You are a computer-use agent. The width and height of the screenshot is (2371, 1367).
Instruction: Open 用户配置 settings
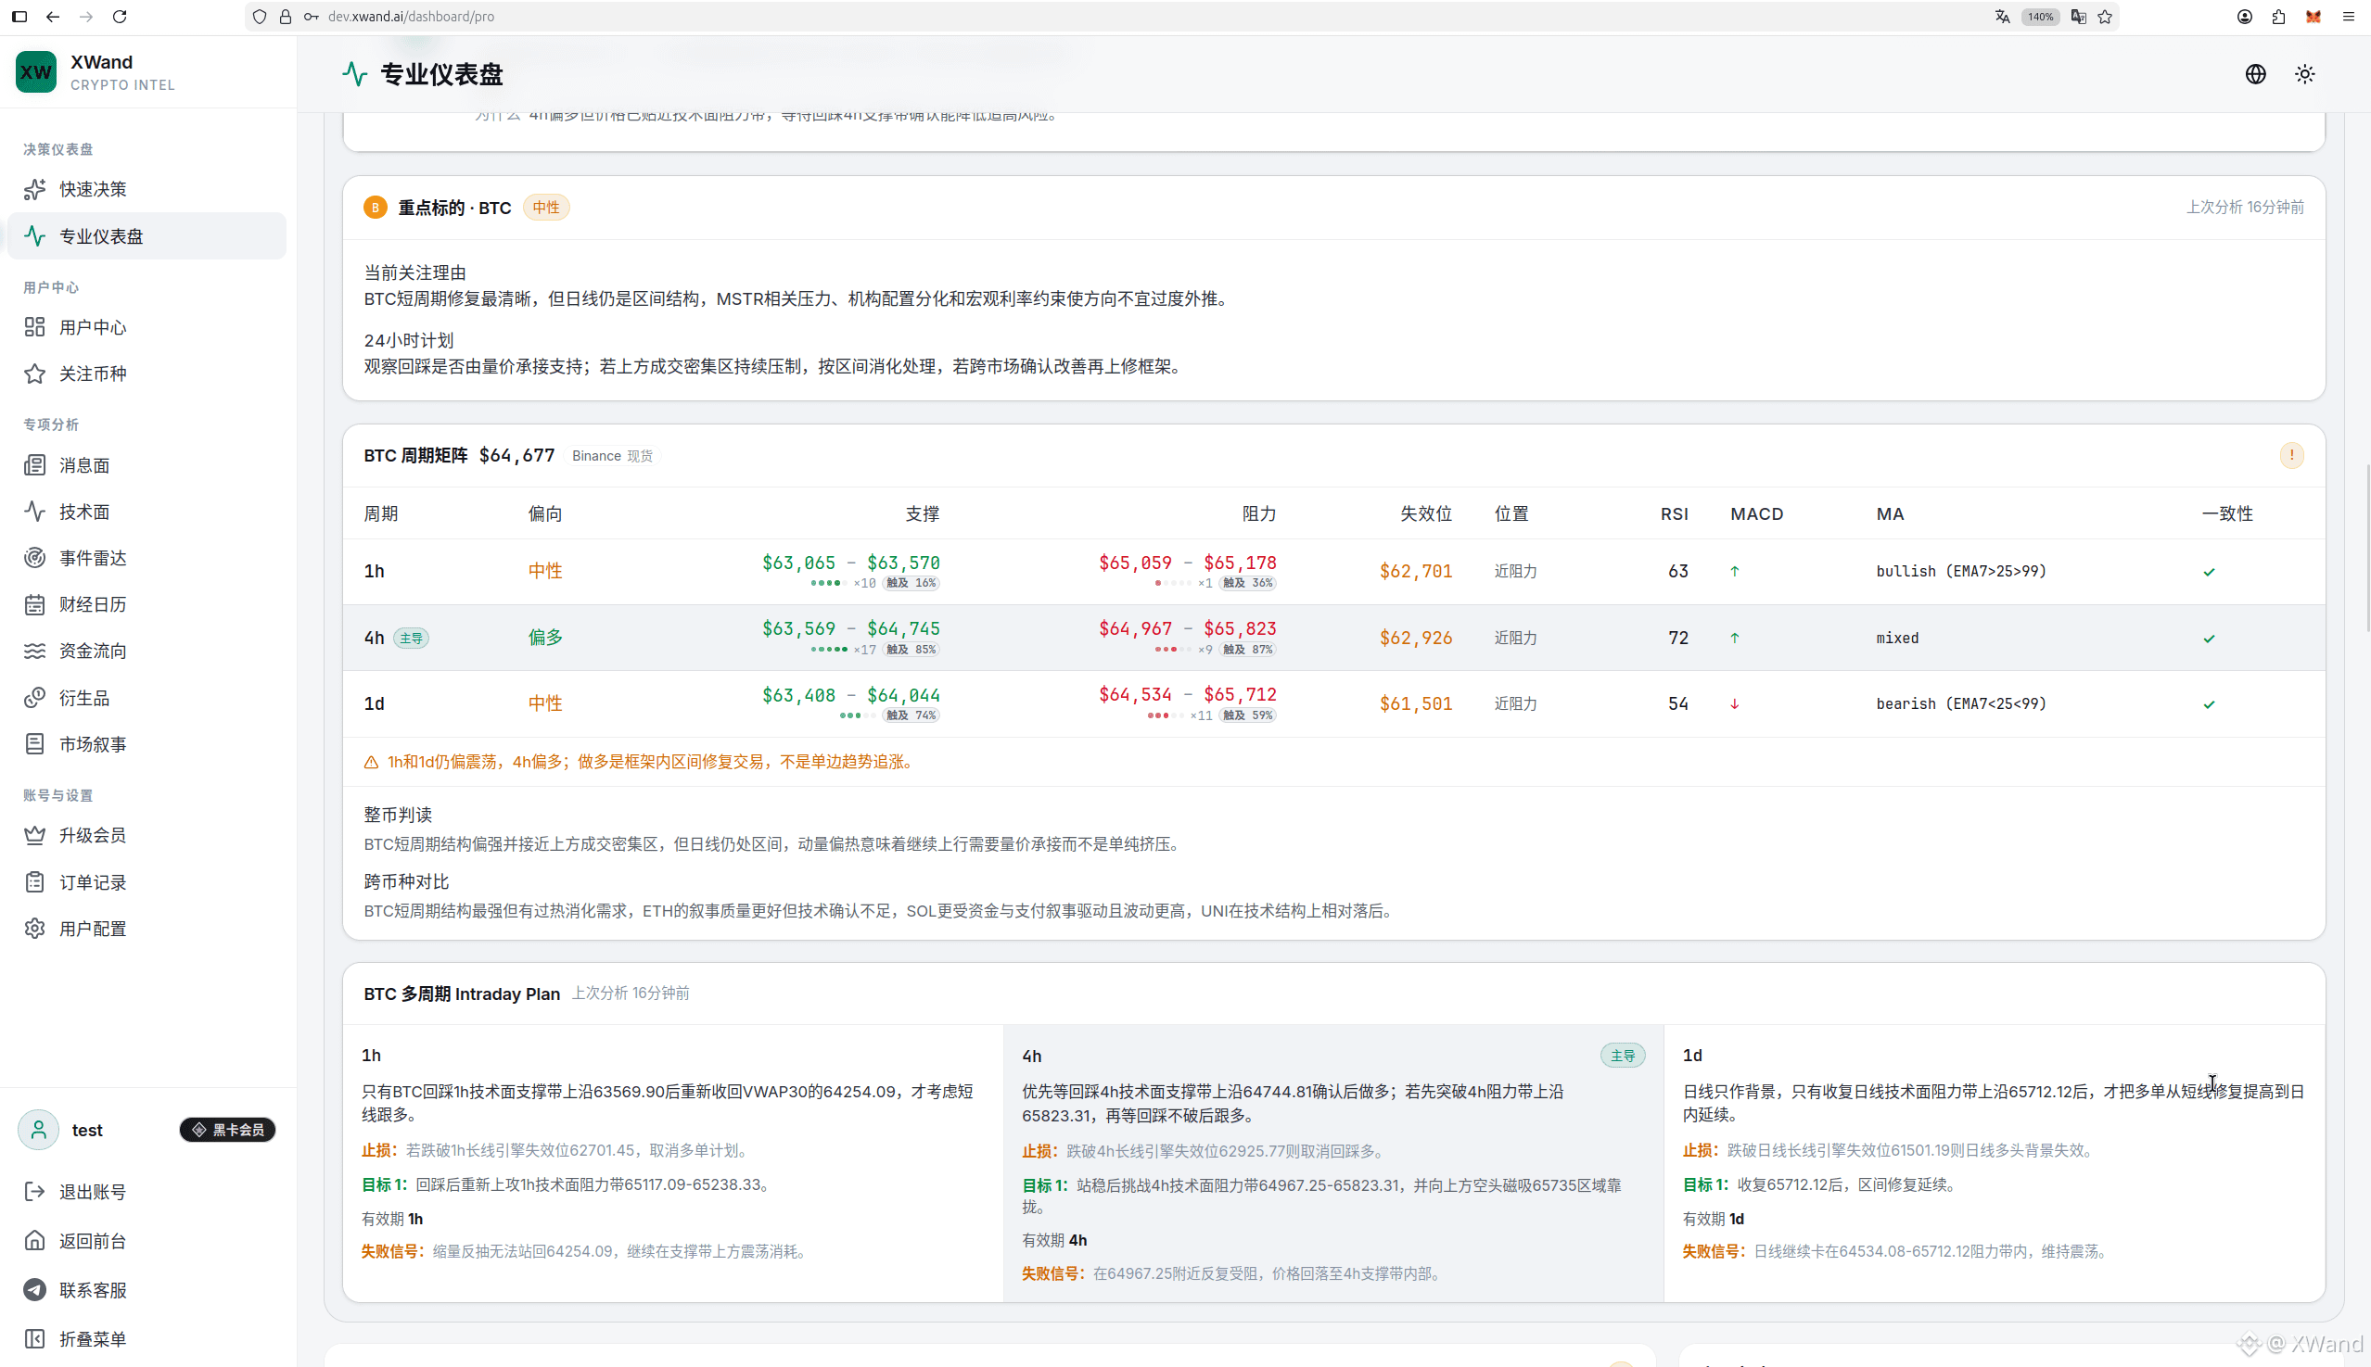147,929
